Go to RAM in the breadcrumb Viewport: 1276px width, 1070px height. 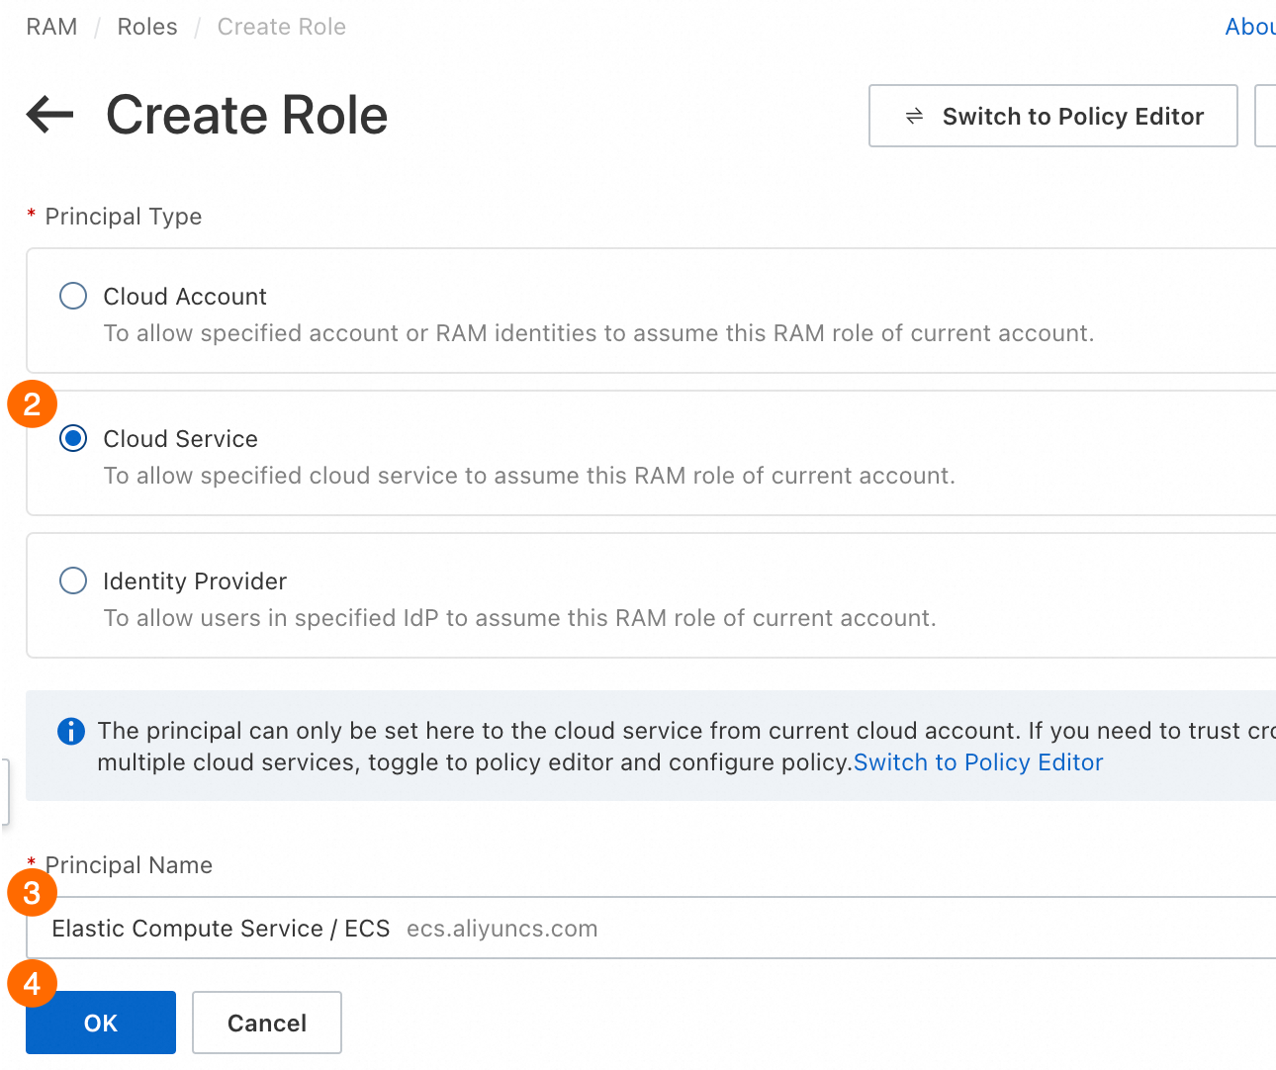pos(51,27)
